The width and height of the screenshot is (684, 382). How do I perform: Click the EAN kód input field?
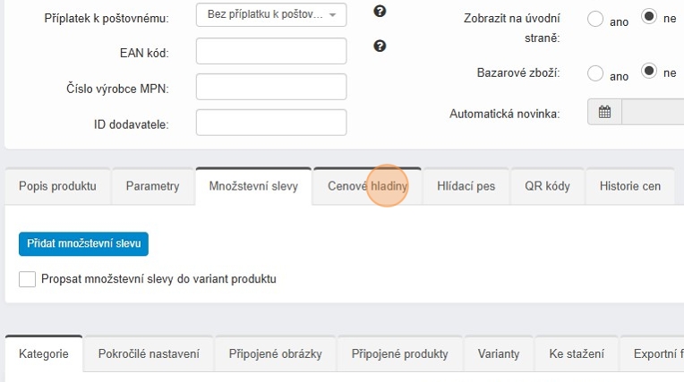(x=270, y=52)
